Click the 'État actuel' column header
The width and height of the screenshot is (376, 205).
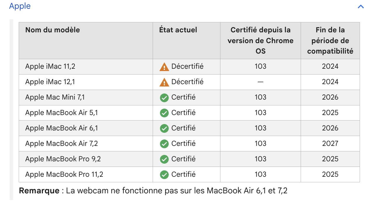pos(178,30)
